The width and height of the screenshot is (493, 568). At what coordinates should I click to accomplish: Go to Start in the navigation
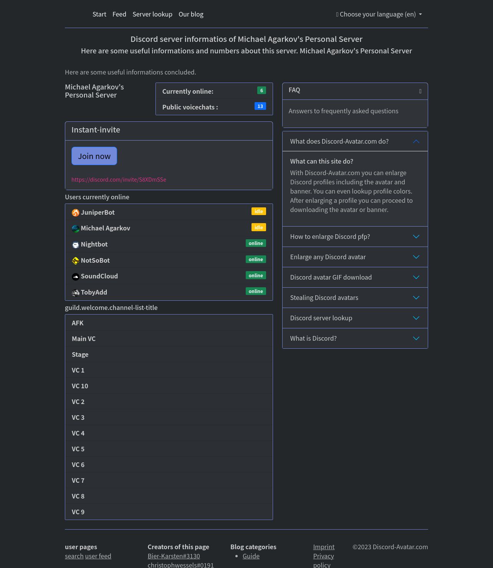(x=99, y=14)
